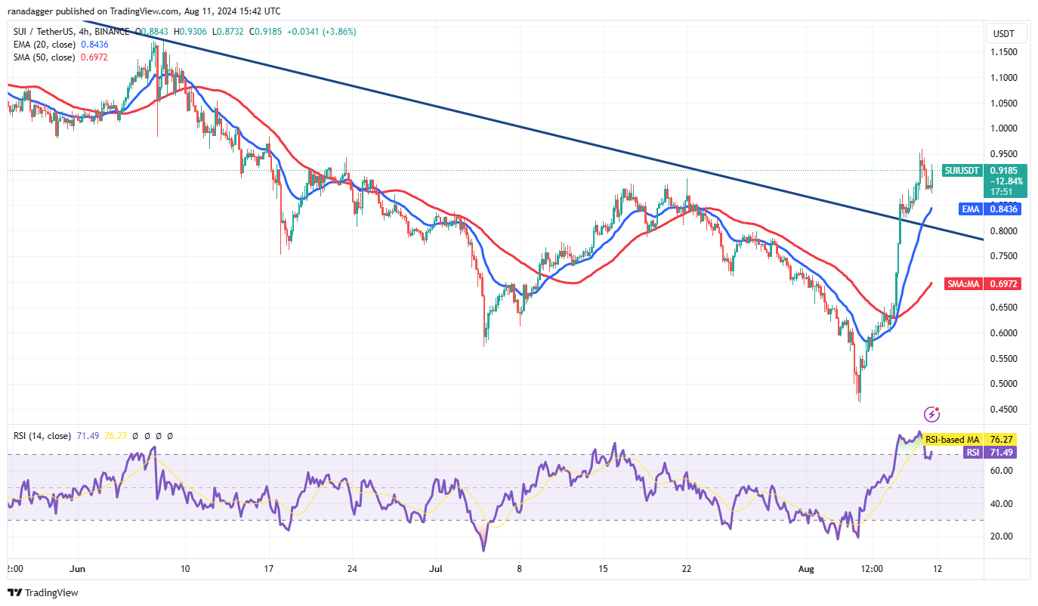
Task: Click the Jul date on time axis
Action: [x=434, y=568]
